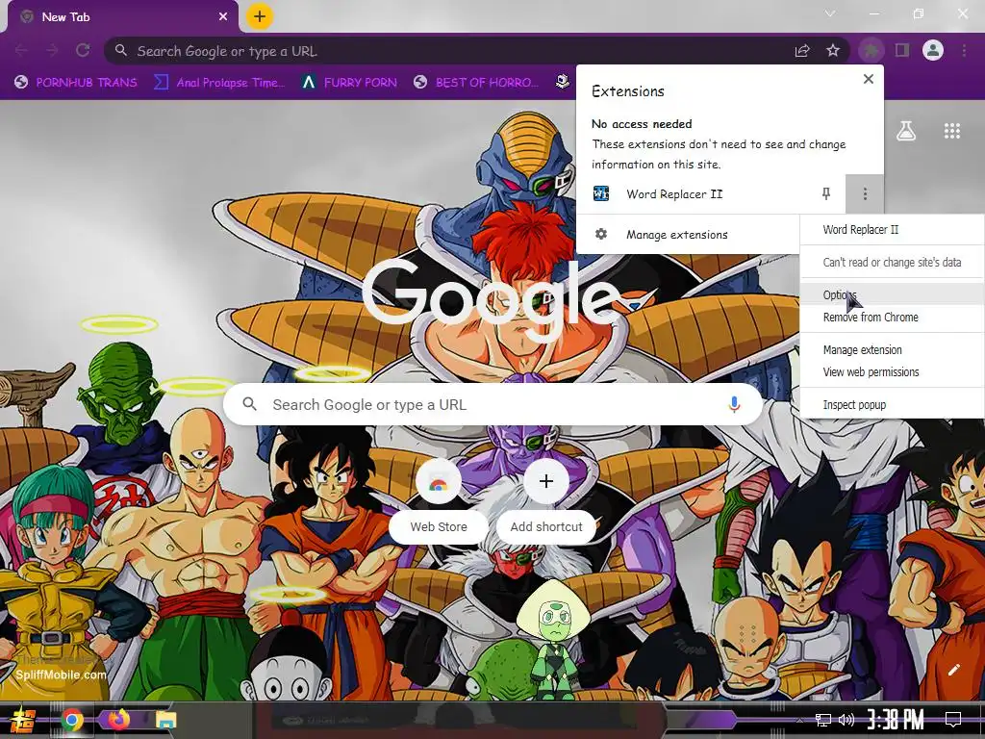Open the tab search chevron

pyautogui.click(x=830, y=13)
